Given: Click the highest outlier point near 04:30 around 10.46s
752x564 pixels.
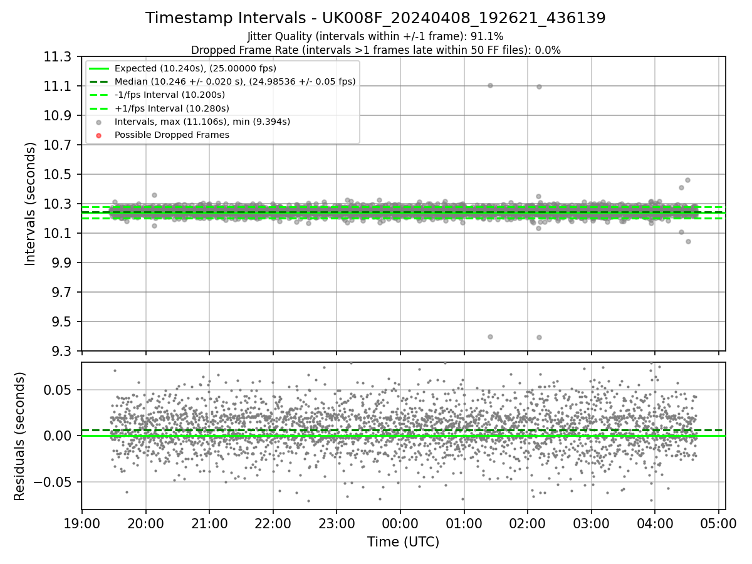Looking at the screenshot, I should [687, 180].
